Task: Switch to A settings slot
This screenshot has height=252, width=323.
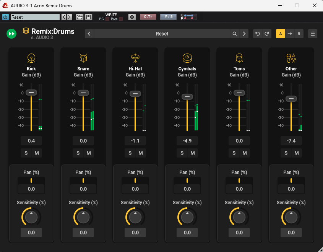Action: (x=281, y=34)
